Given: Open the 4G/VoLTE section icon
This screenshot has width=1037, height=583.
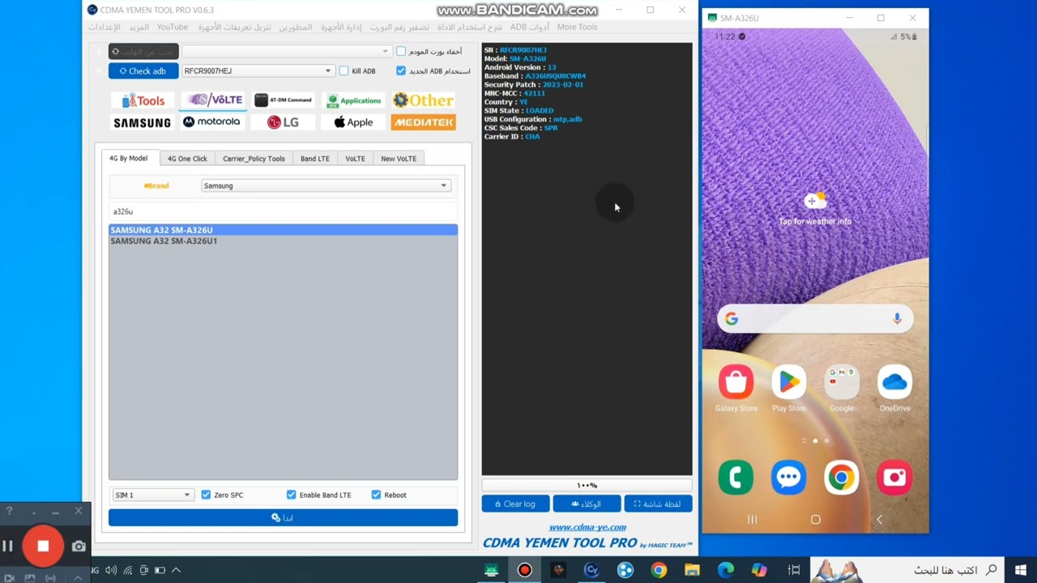Looking at the screenshot, I should tap(214, 100).
